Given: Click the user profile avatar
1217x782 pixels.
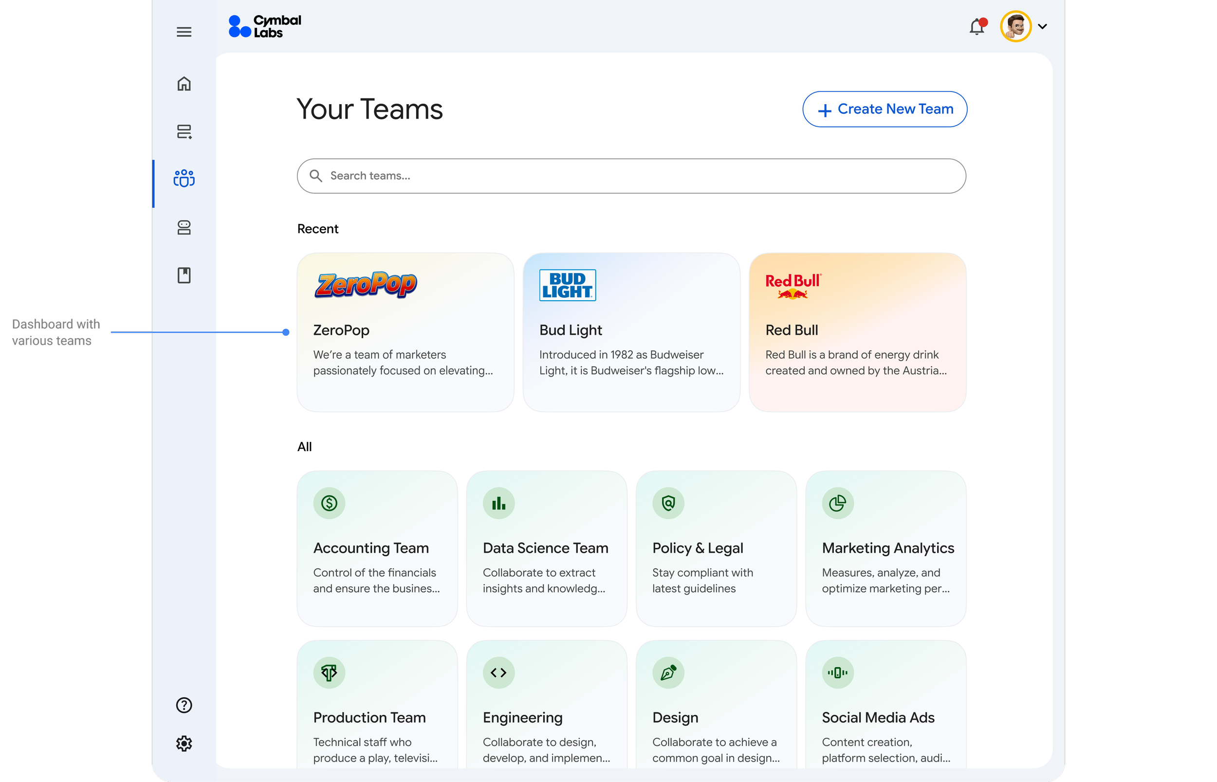Looking at the screenshot, I should (1016, 26).
